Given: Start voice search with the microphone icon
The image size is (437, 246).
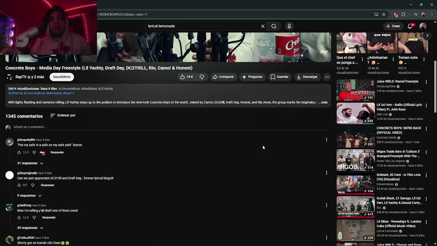Looking at the screenshot, I should [x=289, y=26].
